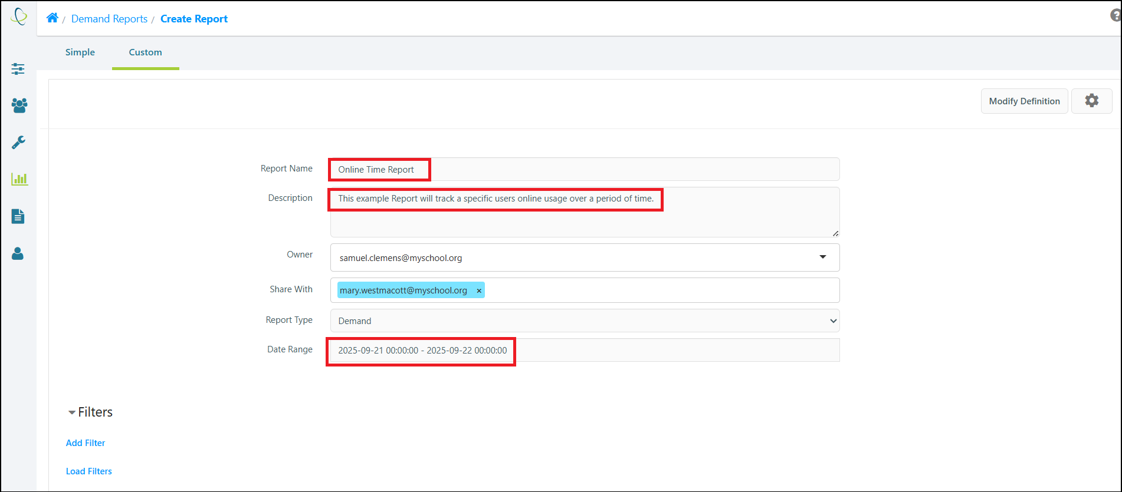Viewport: 1122px width, 492px height.
Task: Click the Share With label
Action: tap(291, 289)
